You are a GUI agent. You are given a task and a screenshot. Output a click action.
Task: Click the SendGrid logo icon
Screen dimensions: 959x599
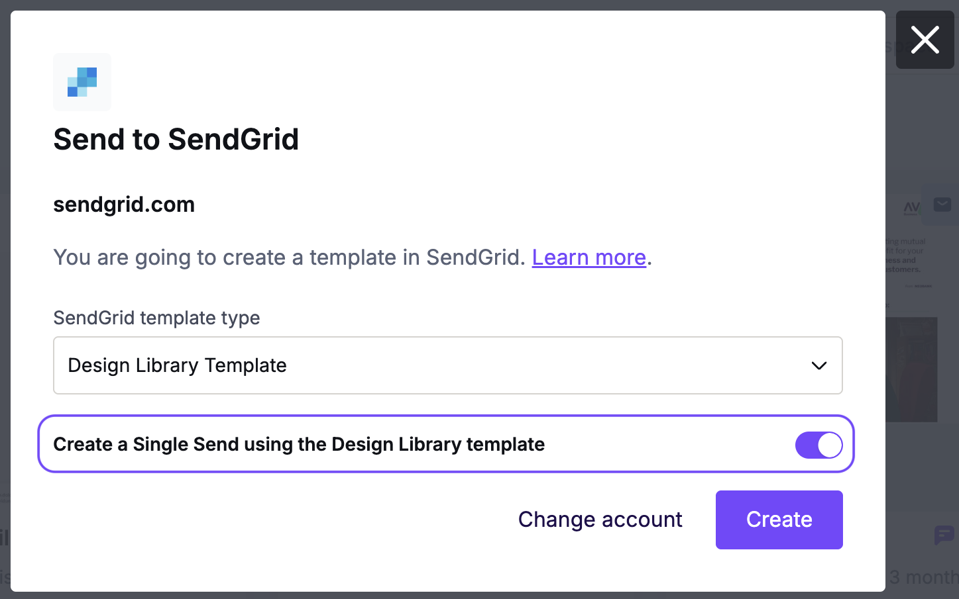click(82, 82)
